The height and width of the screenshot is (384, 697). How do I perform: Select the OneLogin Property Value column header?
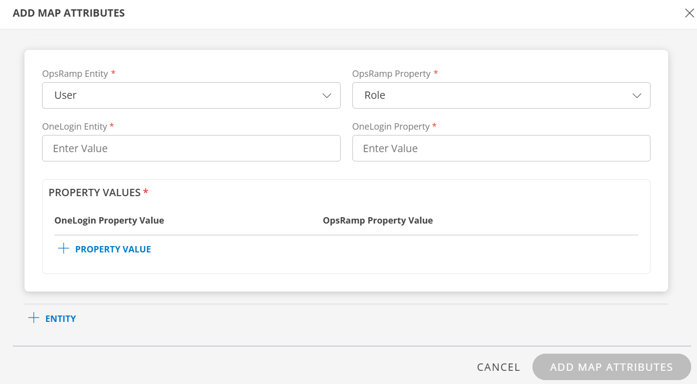(x=109, y=221)
